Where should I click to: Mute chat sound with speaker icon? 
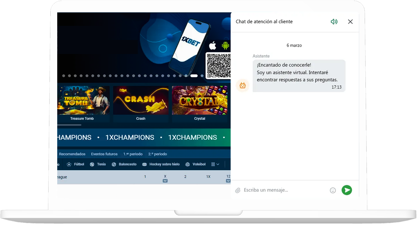click(x=334, y=22)
